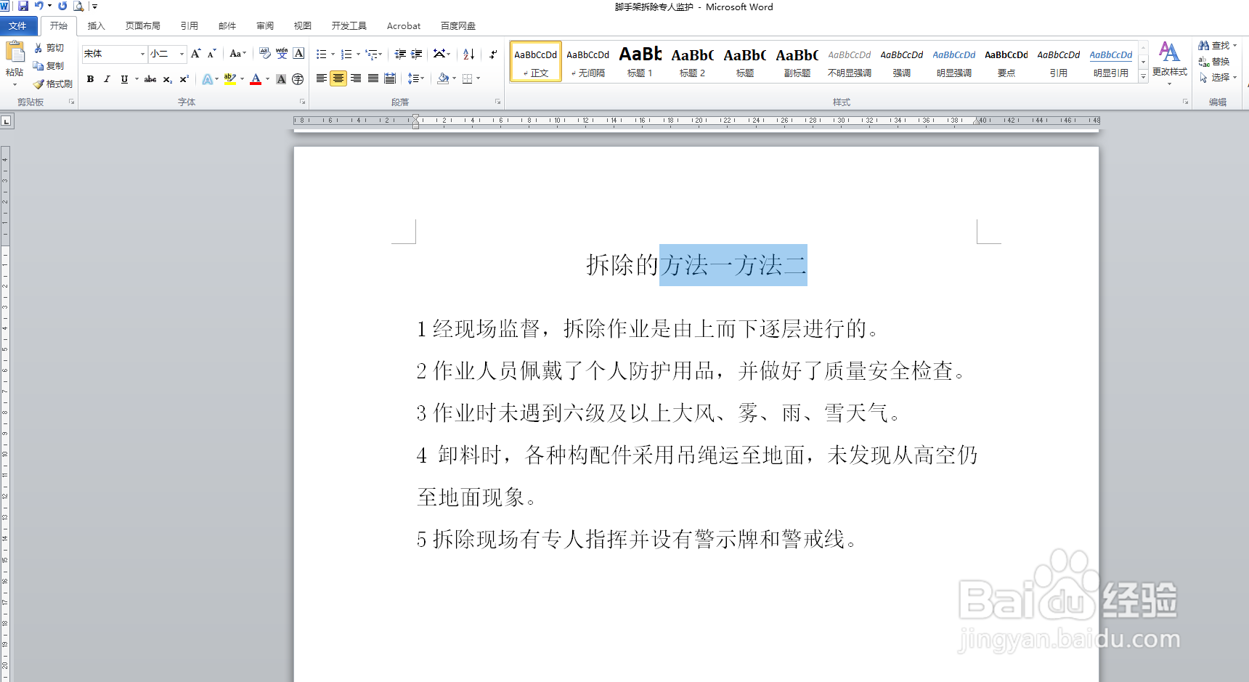Select the Format Painter (格式刷) tool

pos(52,84)
